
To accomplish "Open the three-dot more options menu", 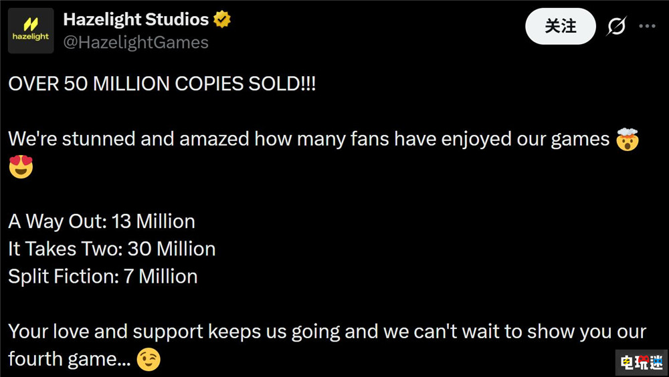I will point(647,27).
